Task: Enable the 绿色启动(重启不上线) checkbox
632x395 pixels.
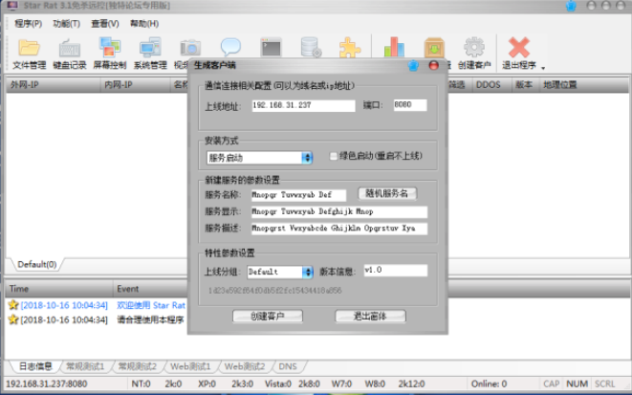Action: click(x=334, y=156)
